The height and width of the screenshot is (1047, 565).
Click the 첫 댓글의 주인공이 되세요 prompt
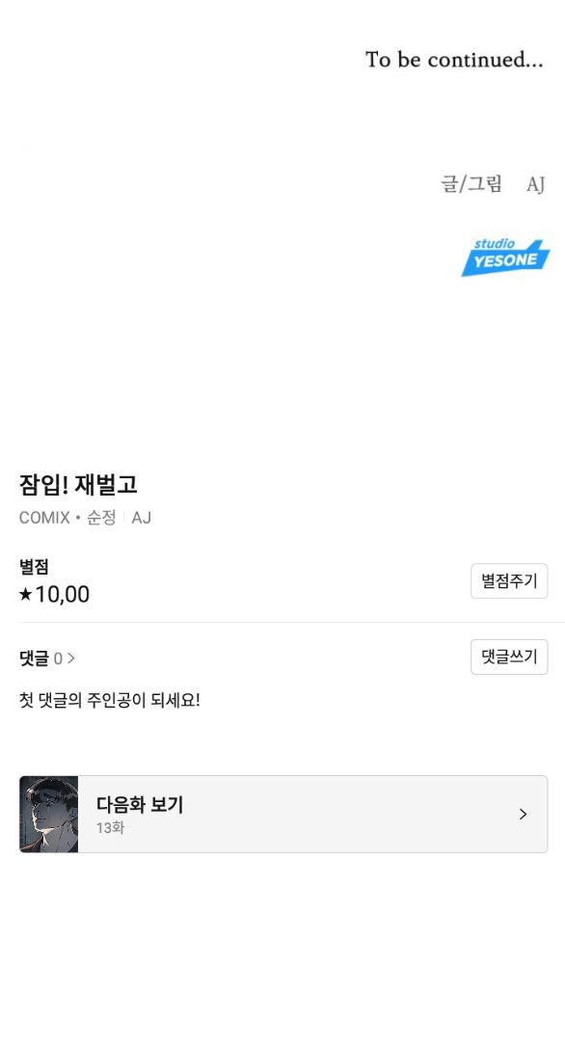(110, 701)
